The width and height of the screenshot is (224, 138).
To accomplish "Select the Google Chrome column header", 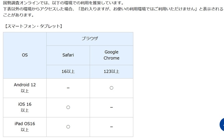I will pos(111,55).
